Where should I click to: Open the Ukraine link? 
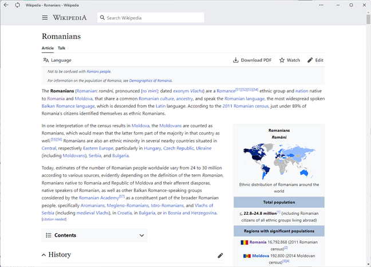pyautogui.click(x=204, y=148)
